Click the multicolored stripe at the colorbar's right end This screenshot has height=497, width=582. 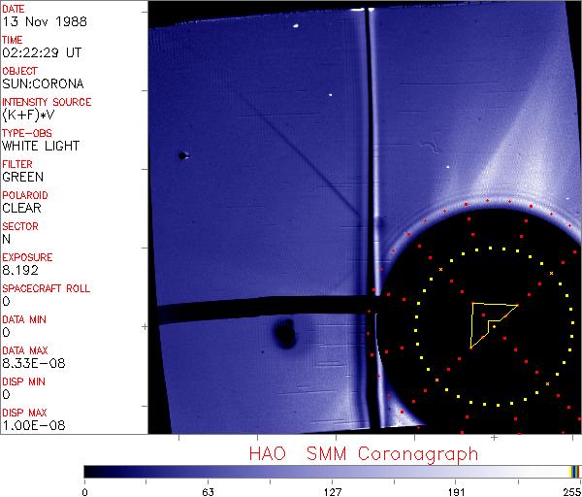(x=574, y=471)
